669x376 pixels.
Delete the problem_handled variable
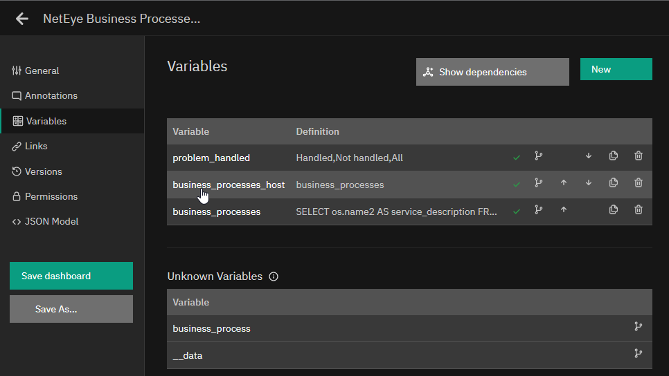(x=639, y=156)
